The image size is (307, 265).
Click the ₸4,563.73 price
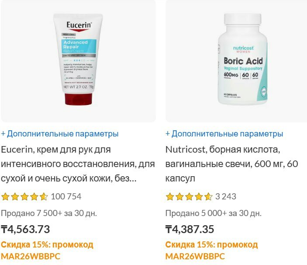click(25, 229)
